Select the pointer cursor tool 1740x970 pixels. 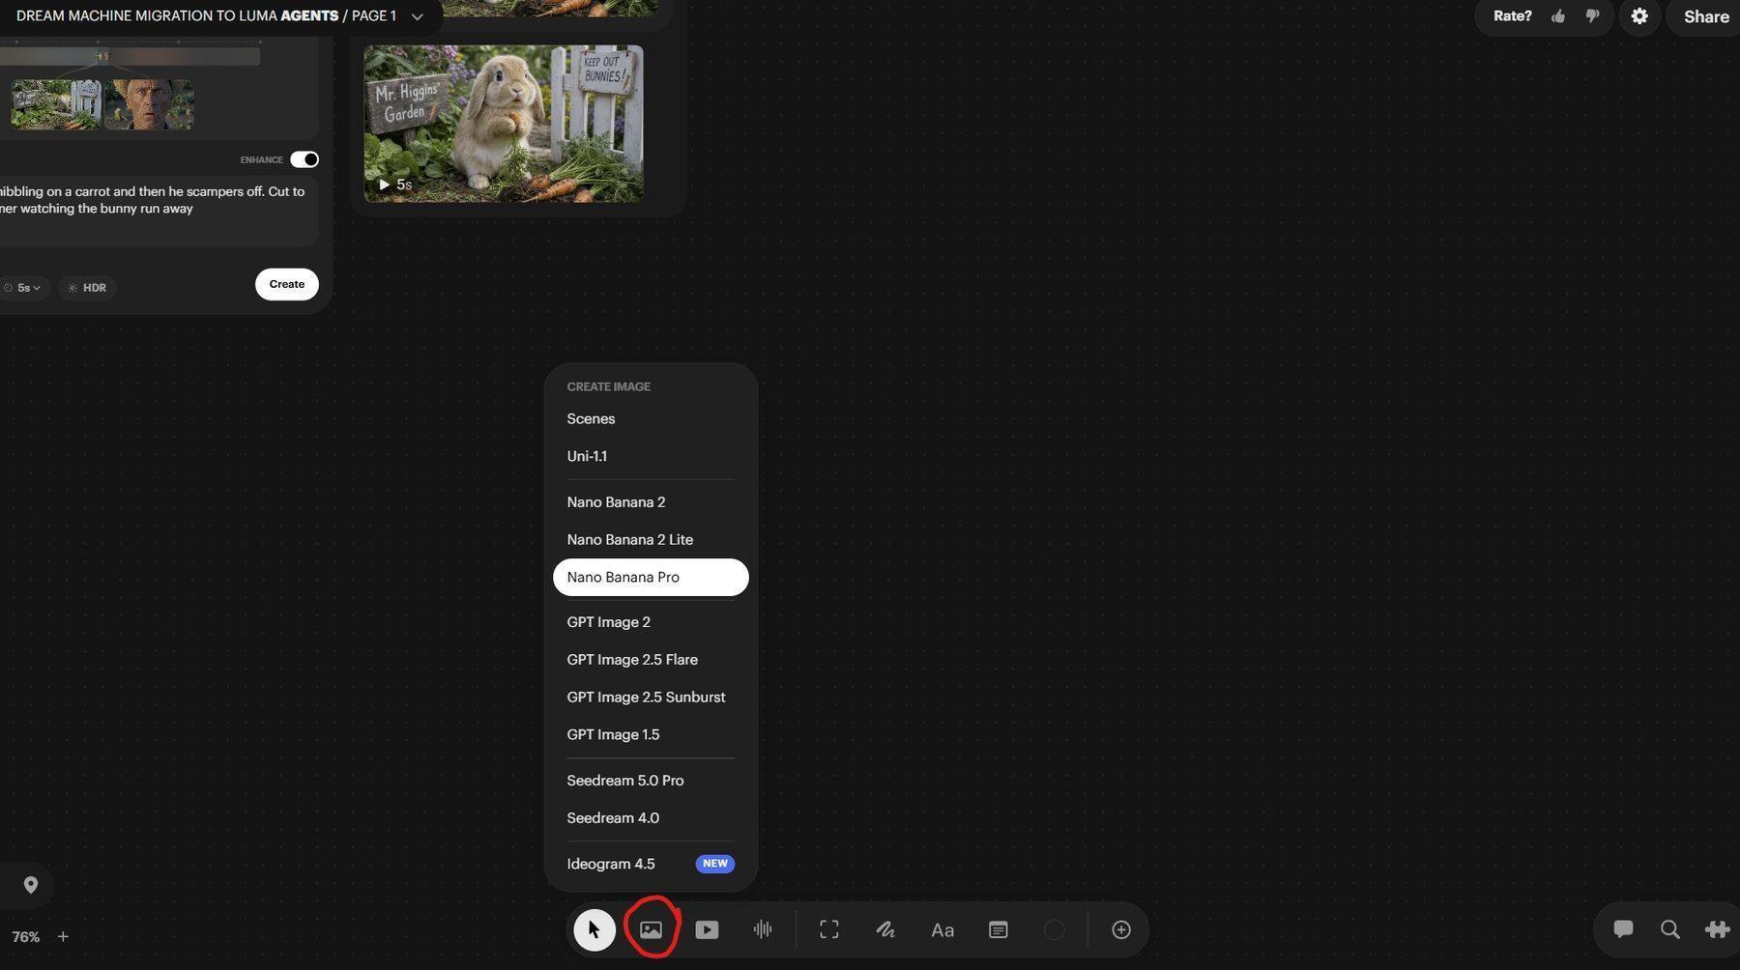coord(594,929)
